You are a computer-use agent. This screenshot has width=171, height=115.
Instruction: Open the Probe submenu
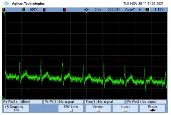(153, 108)
